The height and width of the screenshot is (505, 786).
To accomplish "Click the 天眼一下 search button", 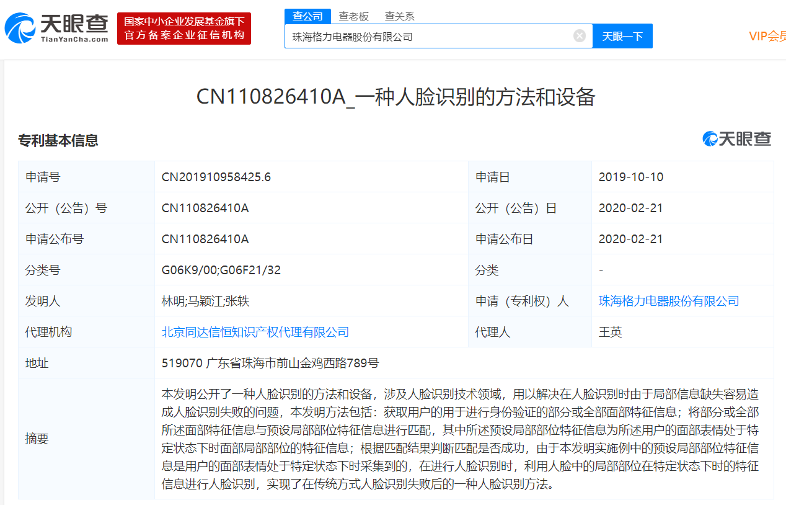I will (x=622, y=35).
